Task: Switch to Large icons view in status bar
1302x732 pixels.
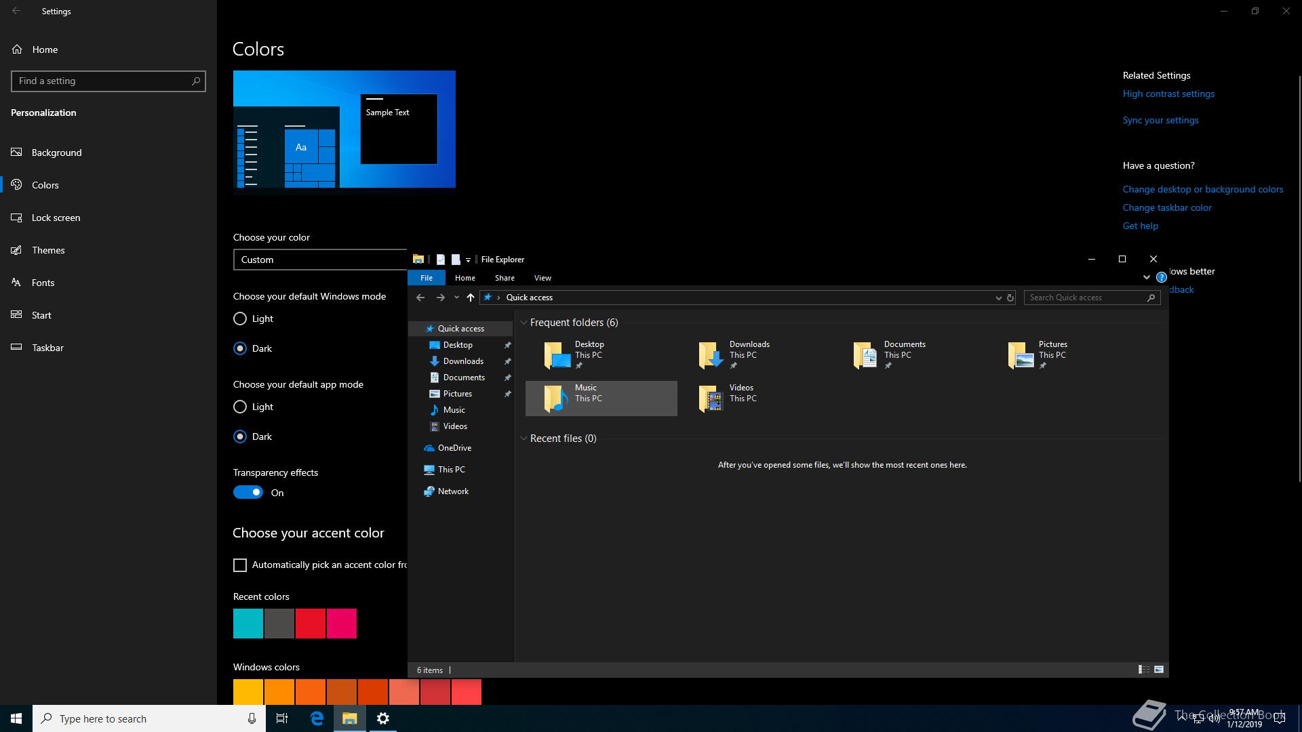Action: 1159,670
